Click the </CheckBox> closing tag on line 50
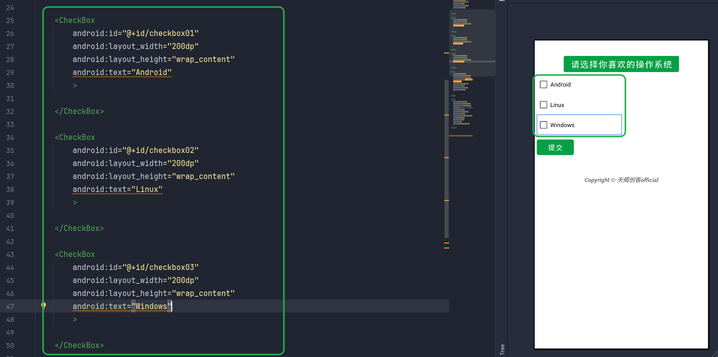This screenshot has height=357, width=718. (x=79, y=345)
